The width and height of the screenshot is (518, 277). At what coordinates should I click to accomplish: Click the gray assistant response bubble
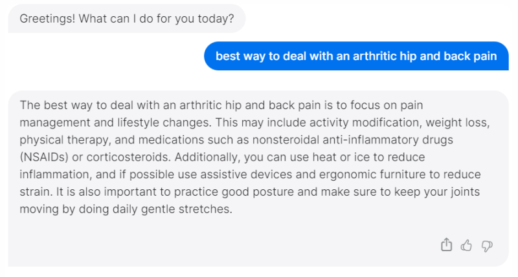(x=258, y=178)
